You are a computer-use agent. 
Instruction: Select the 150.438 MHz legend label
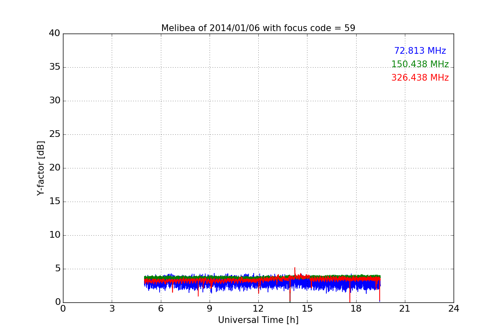point(420,64)
